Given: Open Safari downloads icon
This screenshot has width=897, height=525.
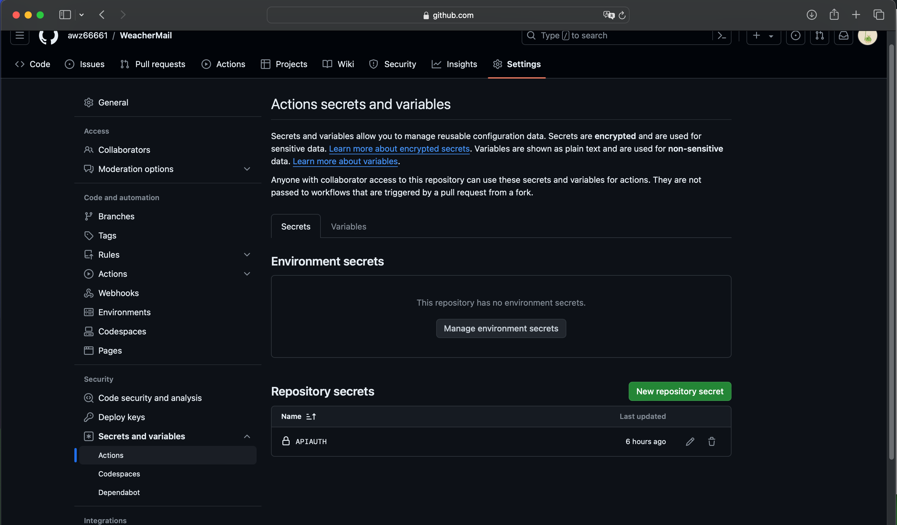Looking at the screenshot, I should (x=812, y=15).
